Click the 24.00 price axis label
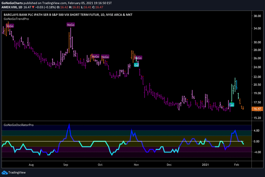The height and width of the screenshot is (177, 265). click(257, 67)
